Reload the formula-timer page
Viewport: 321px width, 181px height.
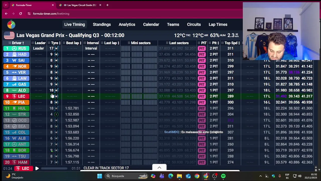[x=21, y=14]
